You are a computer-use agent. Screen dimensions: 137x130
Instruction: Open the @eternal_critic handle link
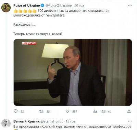point(52,121)
